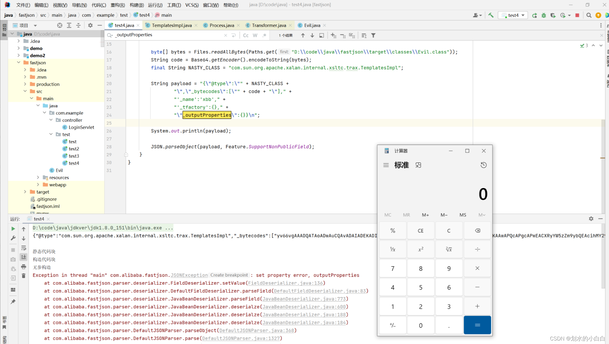Collapse the fastjson folder node
Image resolution: width=609 pixels, height=344 pixels.
coord(19,62)
